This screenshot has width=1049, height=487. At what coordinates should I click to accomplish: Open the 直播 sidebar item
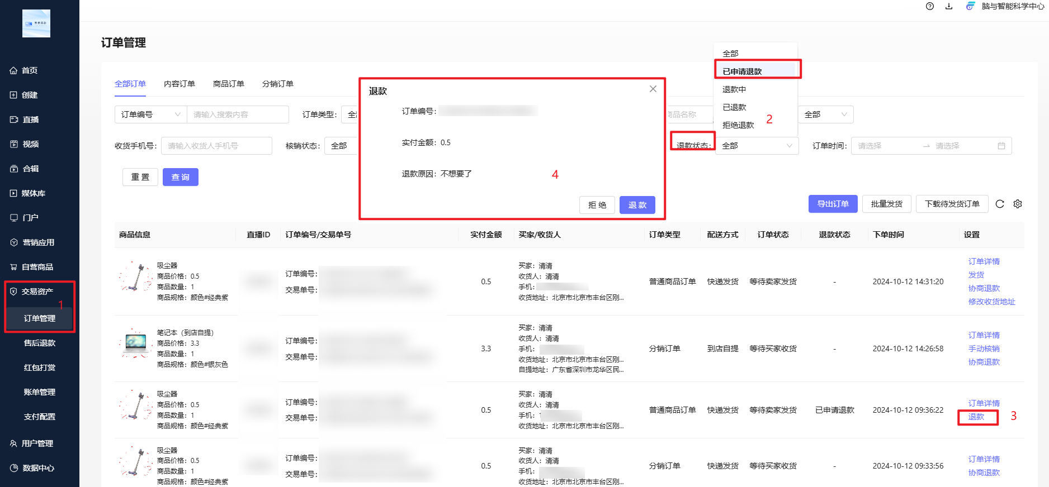[x=30, y=120]
